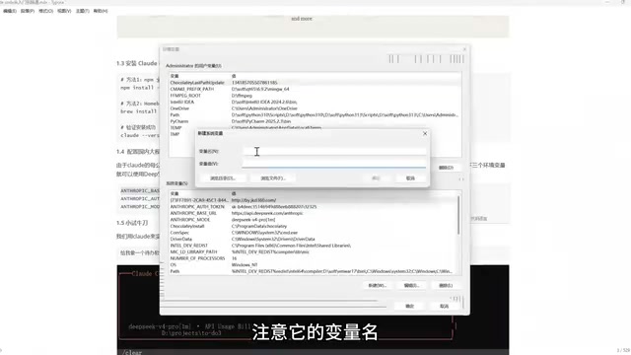
Task: Click the Browse File button
Action: click(272, 177)
